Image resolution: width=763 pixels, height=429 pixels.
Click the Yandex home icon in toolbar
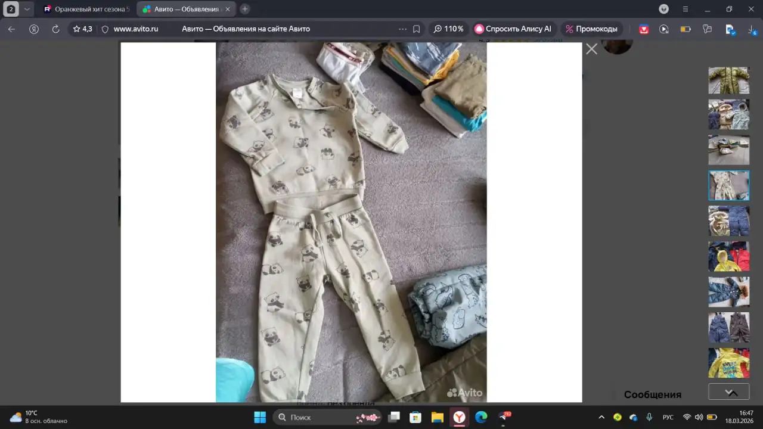(x=34, y=29)
